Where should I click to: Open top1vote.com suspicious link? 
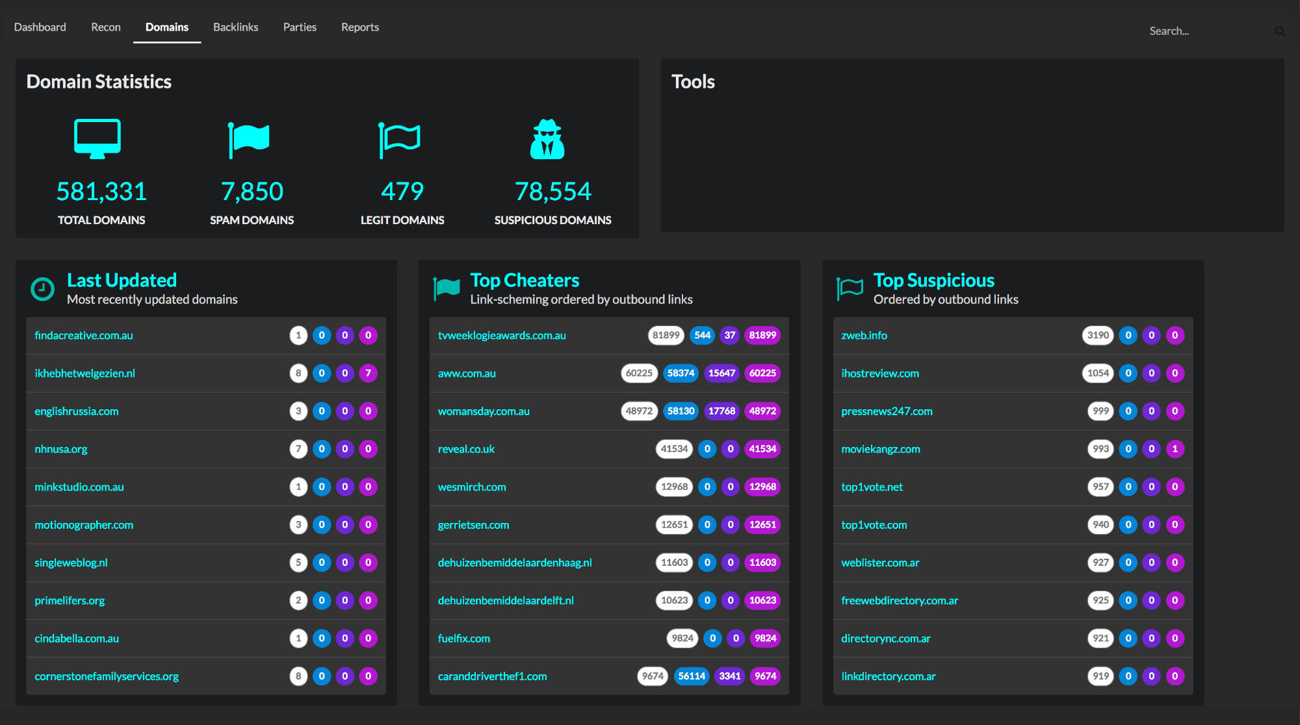(874, 525)
